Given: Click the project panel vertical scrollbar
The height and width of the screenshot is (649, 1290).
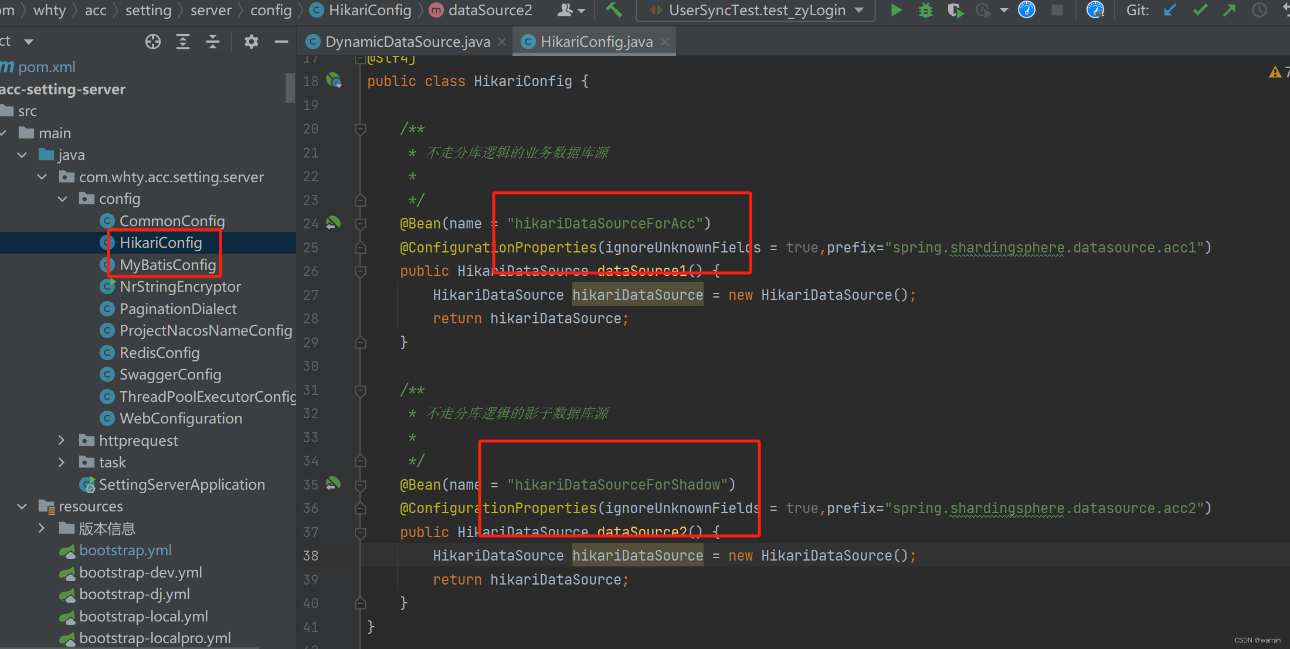Looking at the screenshot, I should [290, 88].
